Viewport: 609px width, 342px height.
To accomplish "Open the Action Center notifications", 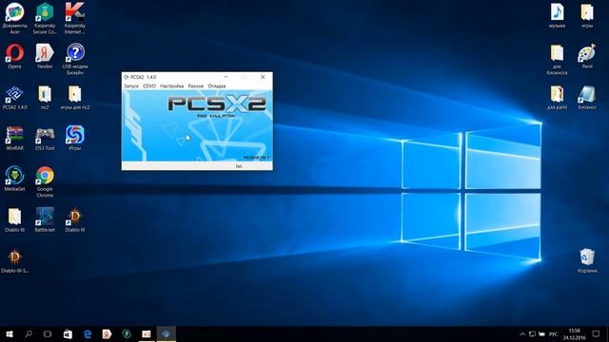I will click(596, 334).
